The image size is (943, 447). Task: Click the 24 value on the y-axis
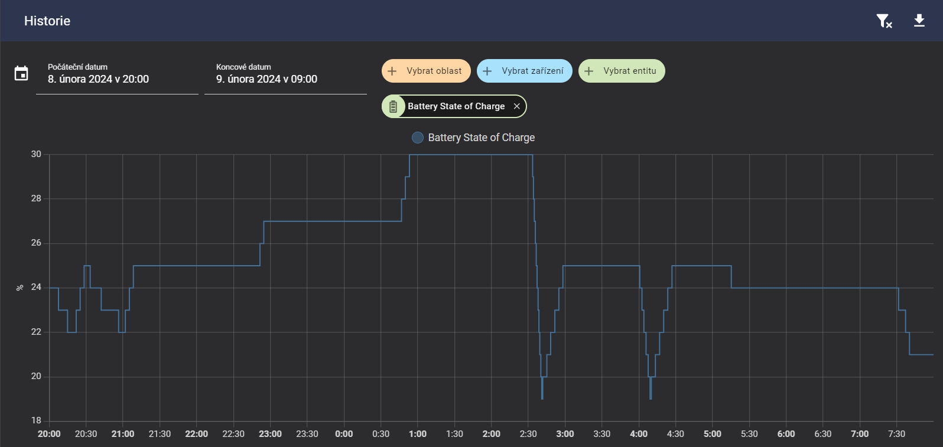36,287
